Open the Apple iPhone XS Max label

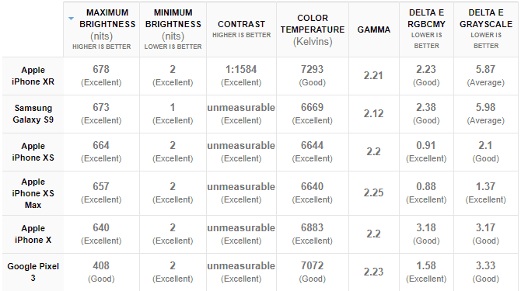(x=33, y=193)
